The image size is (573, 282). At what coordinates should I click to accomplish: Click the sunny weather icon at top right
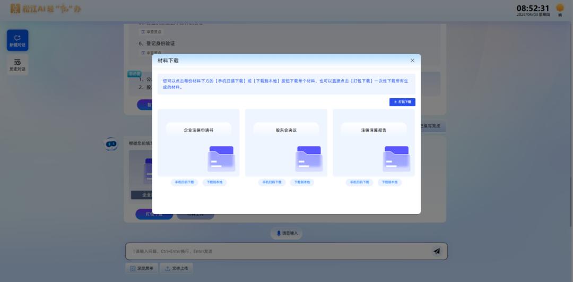click(560, 8)
